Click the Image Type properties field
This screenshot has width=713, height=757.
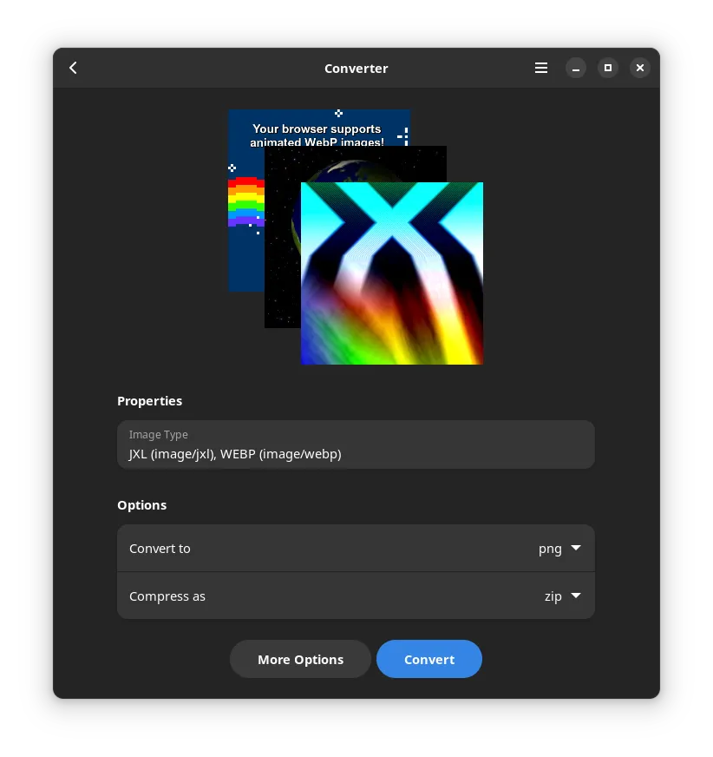tap(356, 444)
